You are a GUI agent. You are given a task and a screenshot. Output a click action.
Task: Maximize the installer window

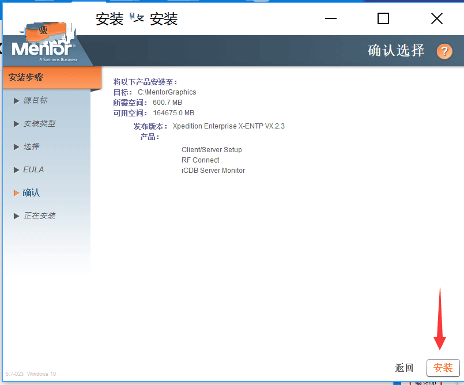pos(383,18)
